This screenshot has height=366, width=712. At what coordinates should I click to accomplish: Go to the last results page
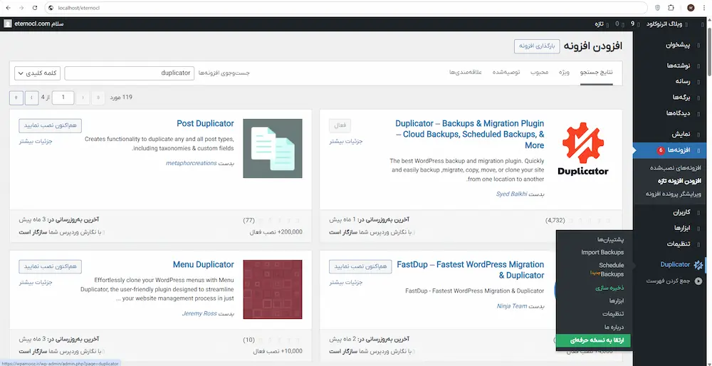coord(16,97)
